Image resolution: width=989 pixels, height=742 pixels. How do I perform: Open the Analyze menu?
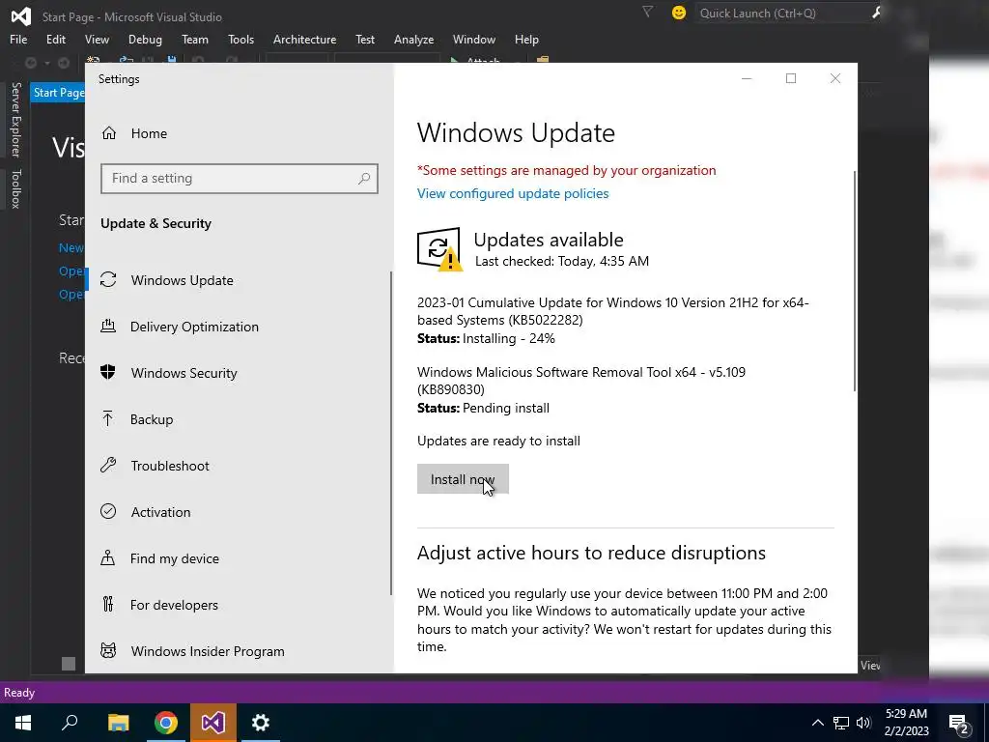[413, 39]
